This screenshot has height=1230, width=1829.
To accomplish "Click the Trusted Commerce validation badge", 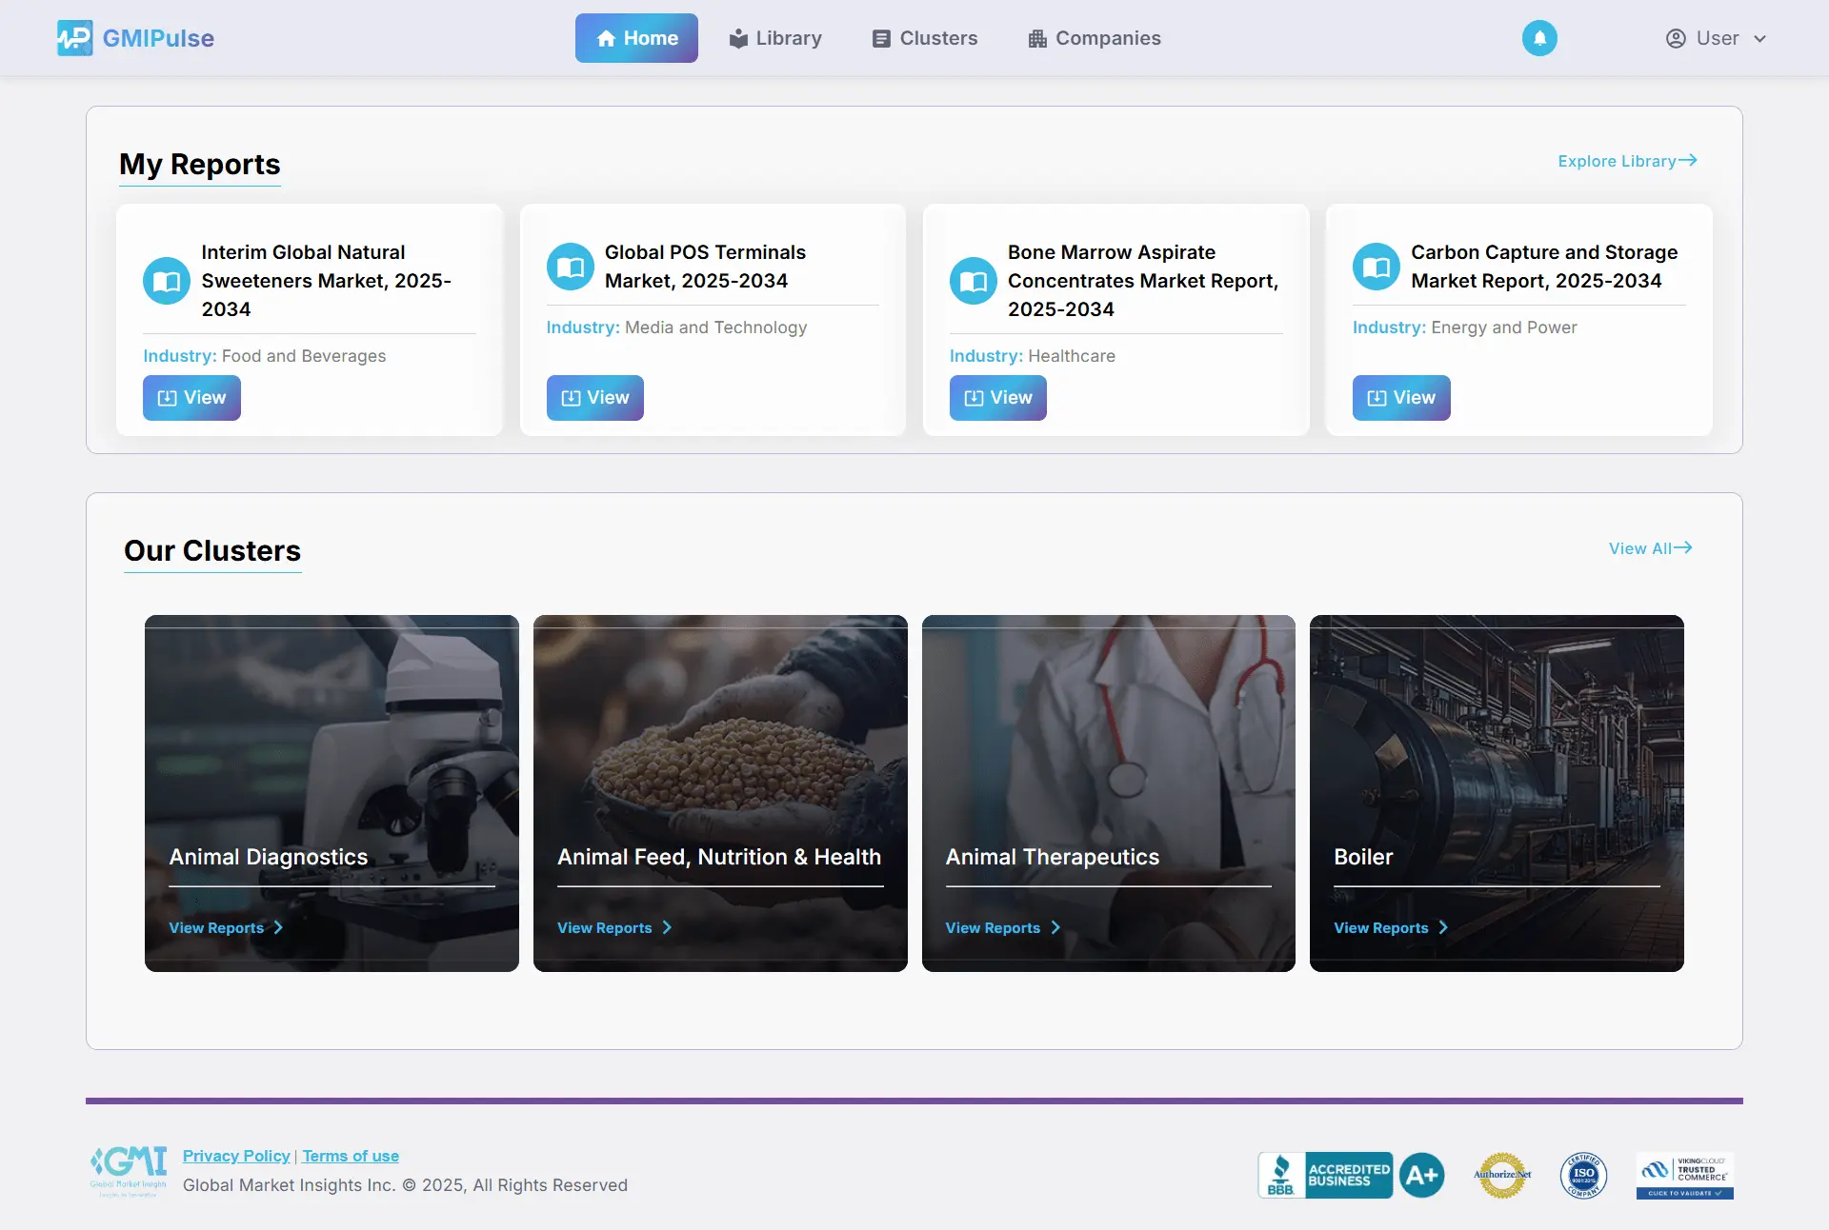I will point(1684,1176).
